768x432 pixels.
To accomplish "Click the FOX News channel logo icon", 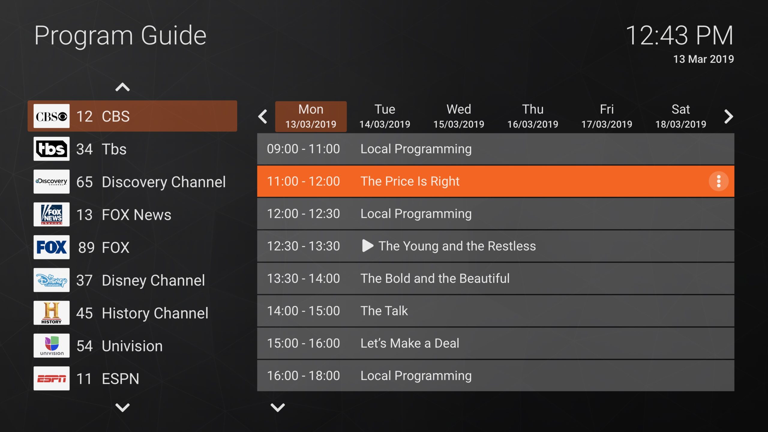I will click(51, 215).
